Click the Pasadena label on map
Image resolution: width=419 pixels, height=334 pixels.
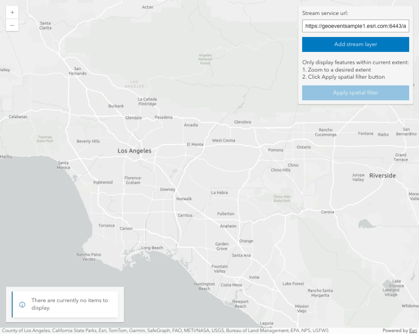(164, 117)
